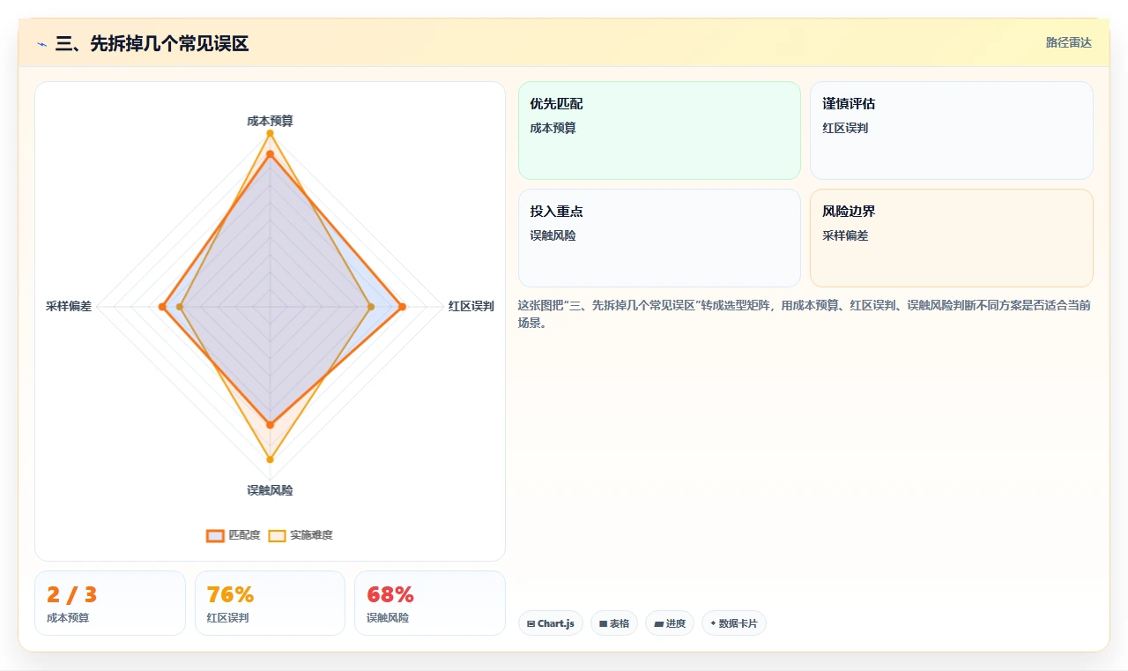Click the 68% 误触风险 stat card
Screen dimensions: 1128x671
pyautogui.click(x=430, y=603)
